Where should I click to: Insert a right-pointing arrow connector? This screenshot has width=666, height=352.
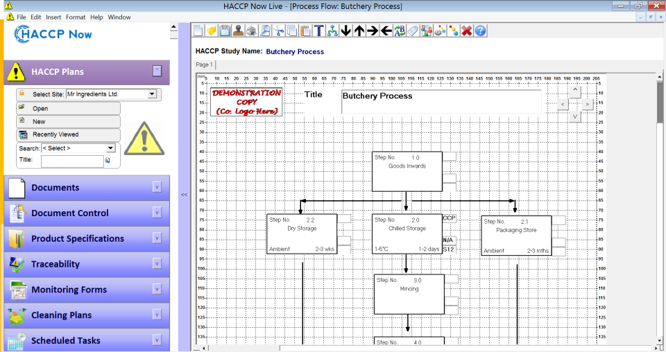373,30
